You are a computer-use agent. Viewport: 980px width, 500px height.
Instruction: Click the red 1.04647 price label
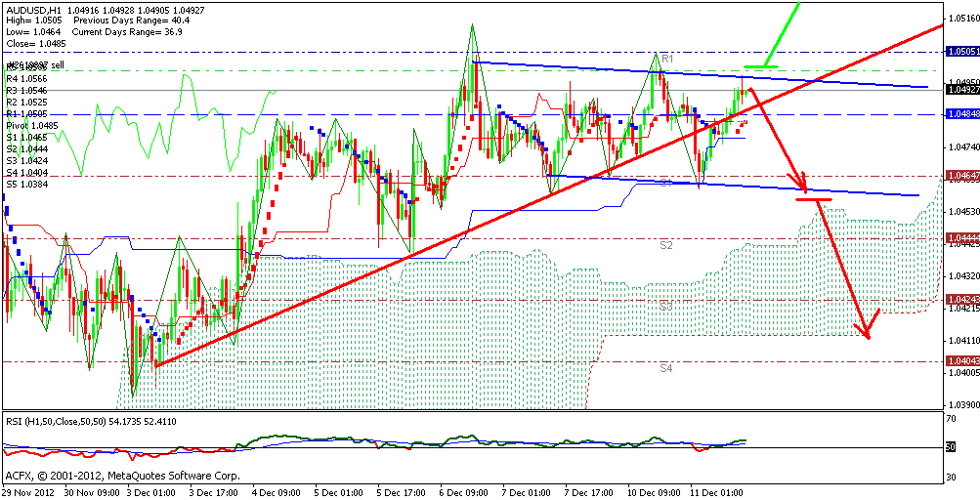click(x=961, y=177)
